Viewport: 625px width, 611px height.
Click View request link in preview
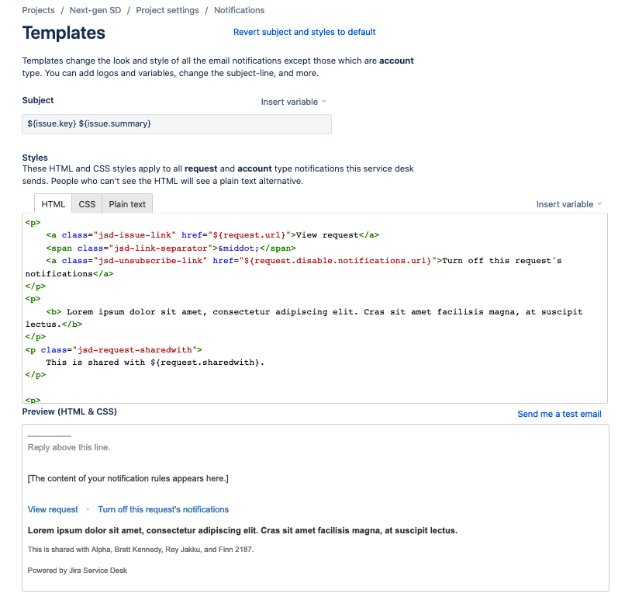53,509
